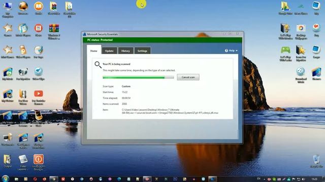
Task: Click the Security Essentials title bar icon
Action: 84,34
